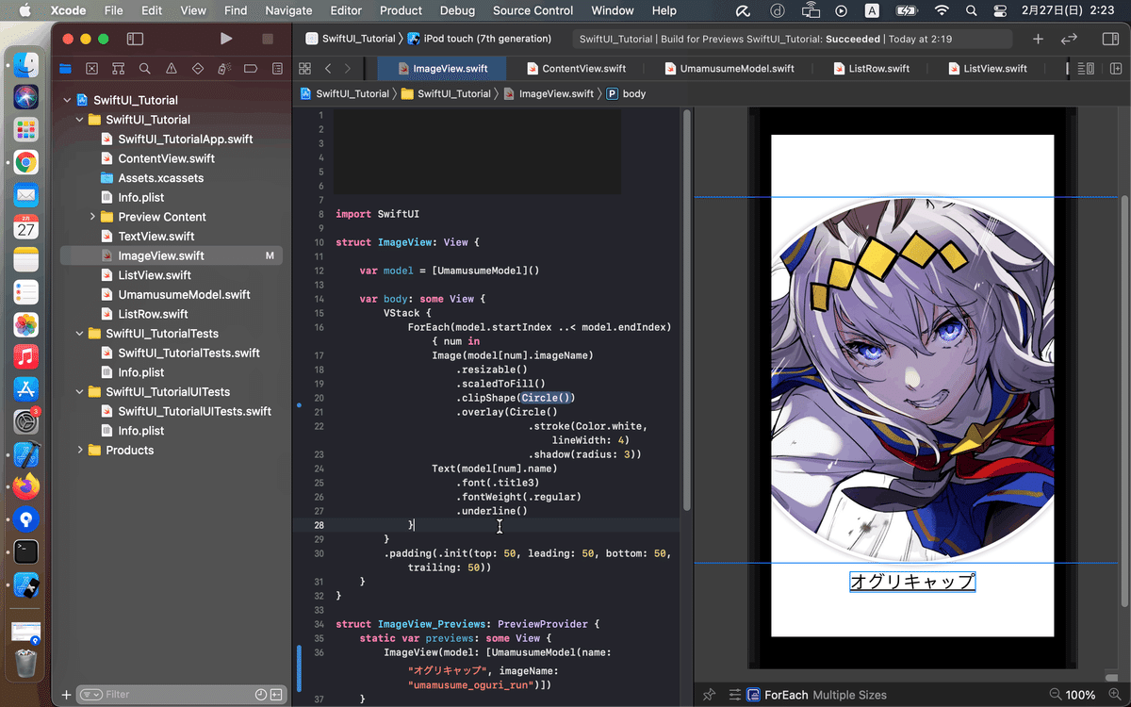Viewport: 1131px width, 707px height.
Task: Open the Product menu
Action: [x=401, y=10]
